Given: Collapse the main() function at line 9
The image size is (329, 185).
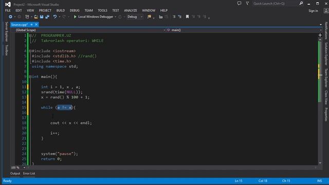Looking at the screenshot, I should (30, 77).
